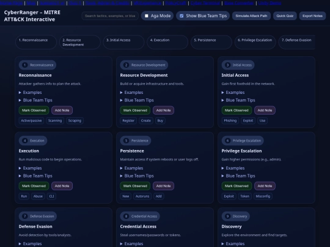Expand Blue Team Tips for Initial Access

pyautogui.click(x=238, y=100)
